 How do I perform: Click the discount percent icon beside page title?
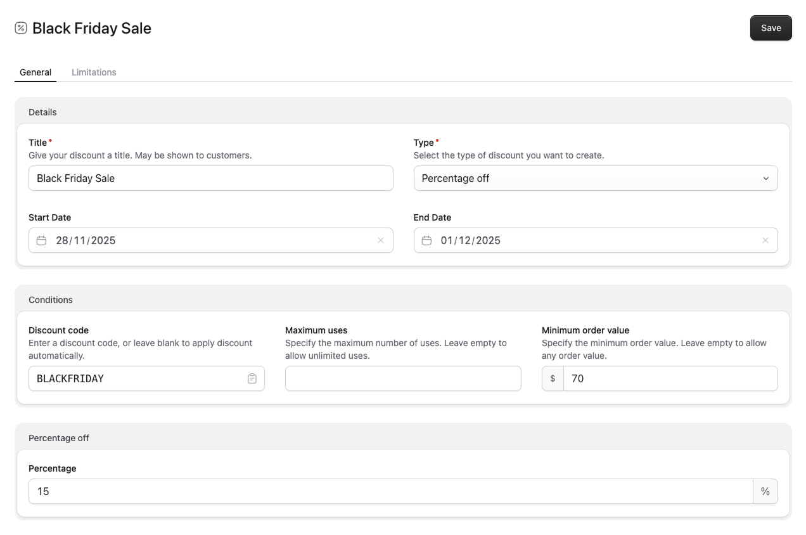[21, 28]
